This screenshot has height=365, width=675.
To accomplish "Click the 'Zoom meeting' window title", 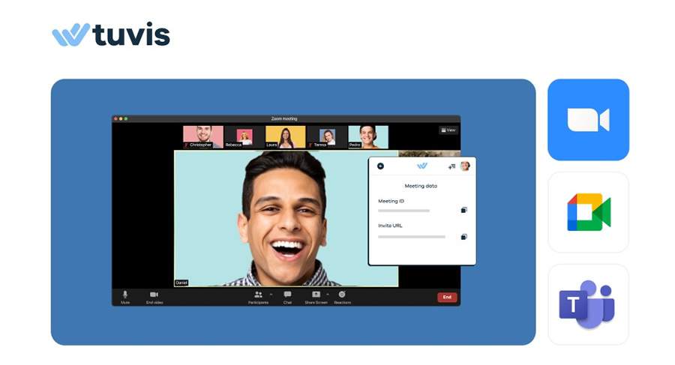I will [284, 118].
